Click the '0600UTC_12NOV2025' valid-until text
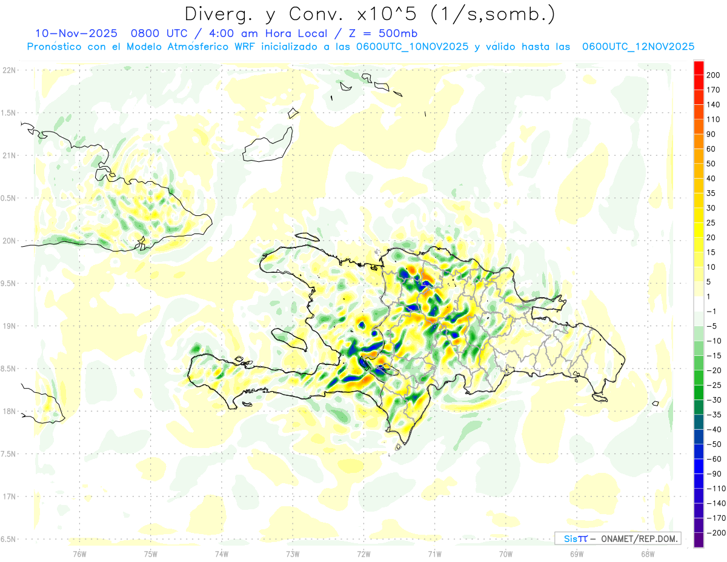Viewport: 727px width, 562px height. 638,47
